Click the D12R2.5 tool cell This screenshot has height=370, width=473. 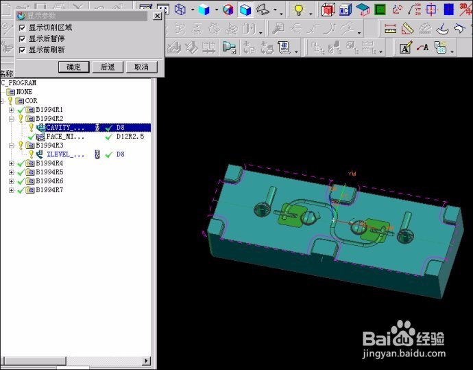click(130, 137)
